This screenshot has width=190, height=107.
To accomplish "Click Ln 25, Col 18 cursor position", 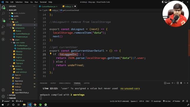I will (x=119, y=101).
